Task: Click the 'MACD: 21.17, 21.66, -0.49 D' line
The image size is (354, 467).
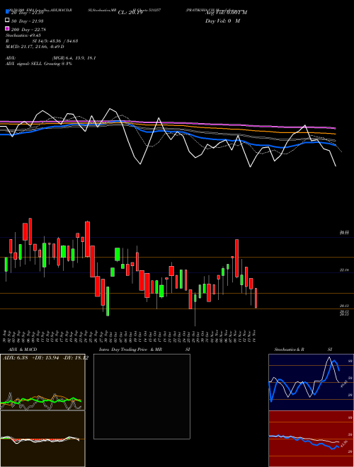Action: [35, 47]
